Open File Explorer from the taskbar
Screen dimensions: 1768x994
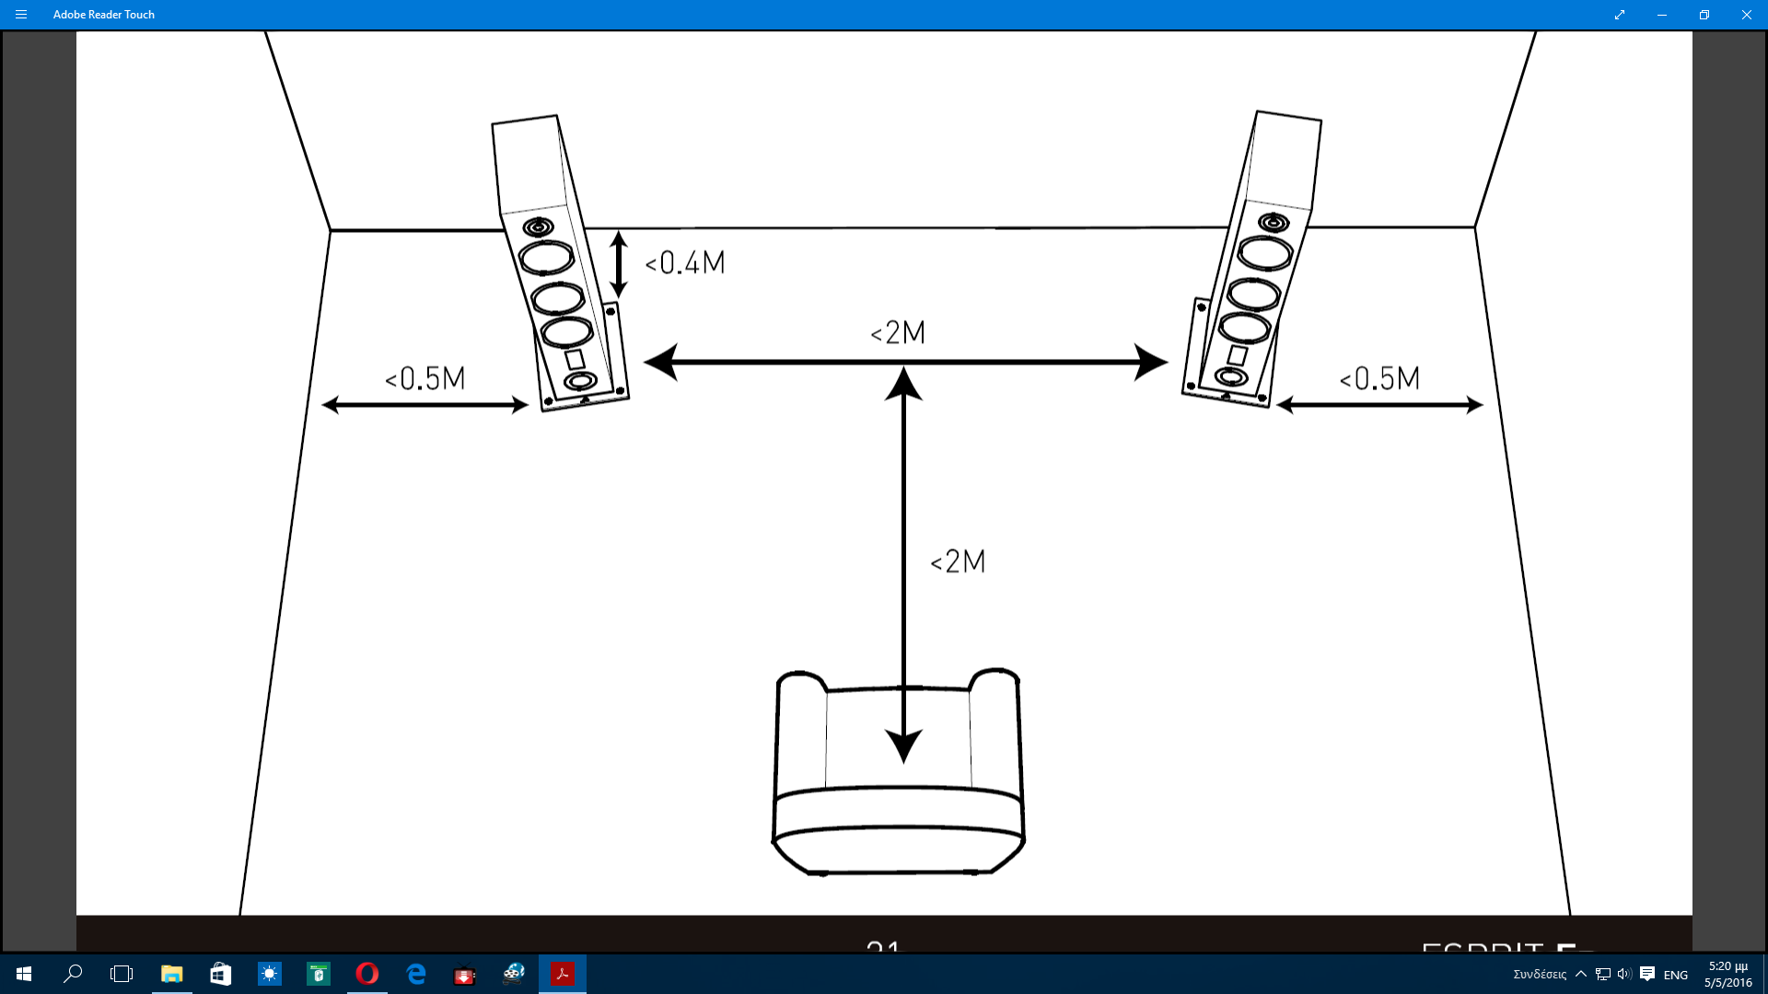(x=171, y=974)
